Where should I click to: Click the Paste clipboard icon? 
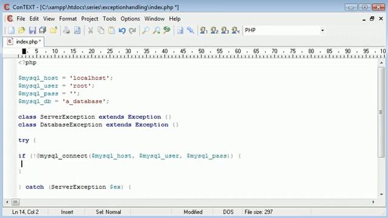[112, 30]
